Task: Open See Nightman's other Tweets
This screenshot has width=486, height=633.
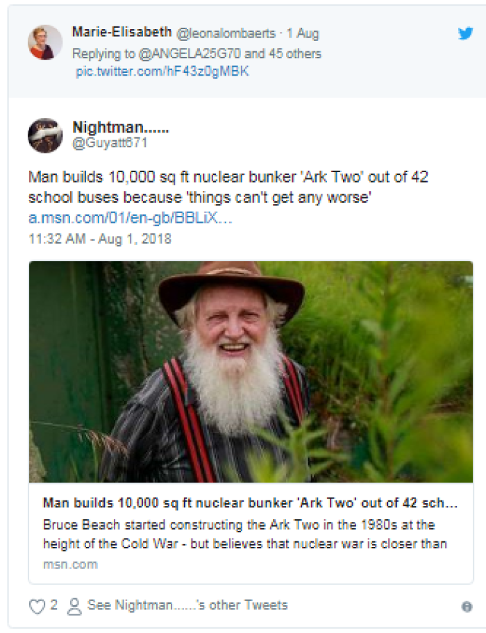Action: click(187, 605)
